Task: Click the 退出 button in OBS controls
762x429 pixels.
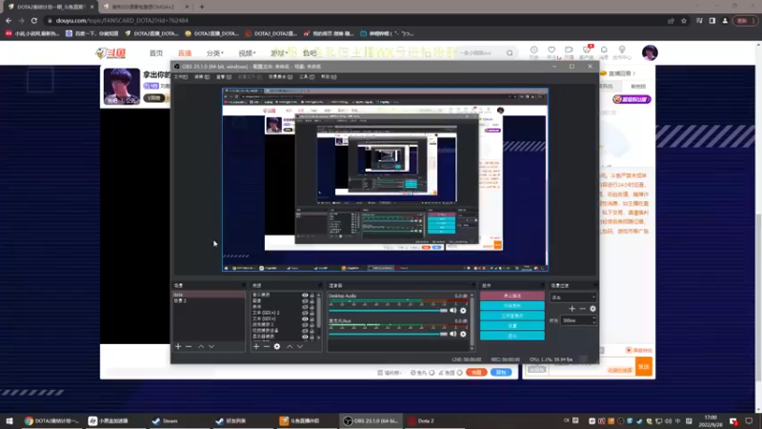Action: [512, 336]
